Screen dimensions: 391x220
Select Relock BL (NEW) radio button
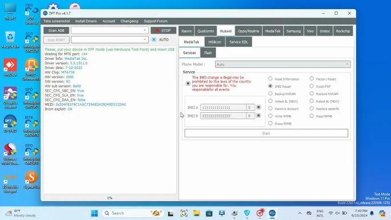(311, 101)
